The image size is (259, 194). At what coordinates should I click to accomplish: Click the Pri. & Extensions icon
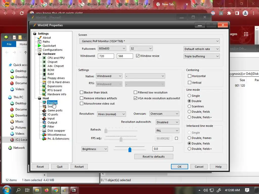(44, 139)
